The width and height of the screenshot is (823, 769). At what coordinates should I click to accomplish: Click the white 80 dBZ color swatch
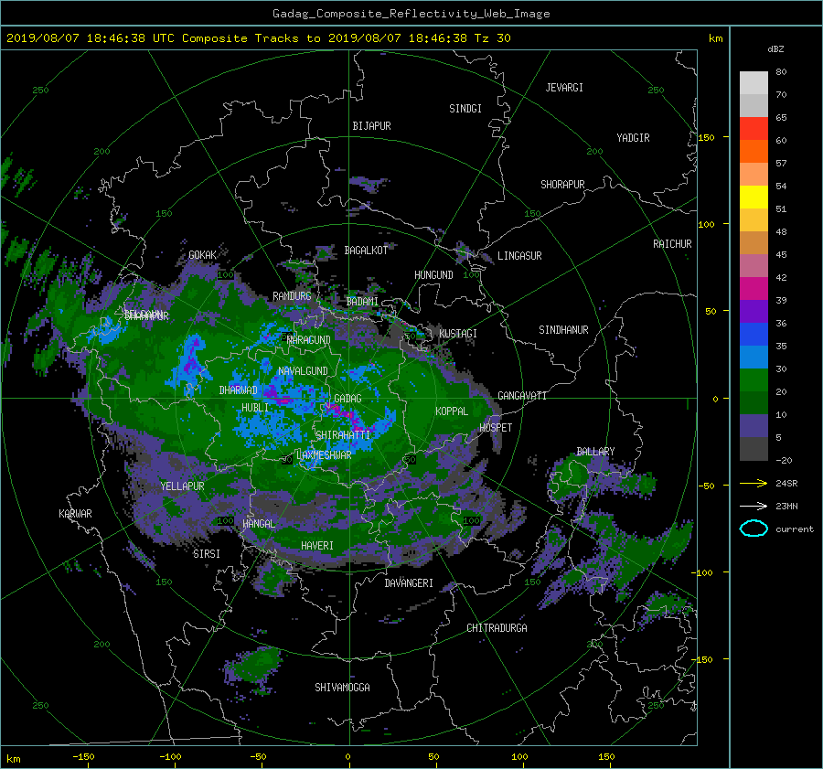tap(754, 82)
